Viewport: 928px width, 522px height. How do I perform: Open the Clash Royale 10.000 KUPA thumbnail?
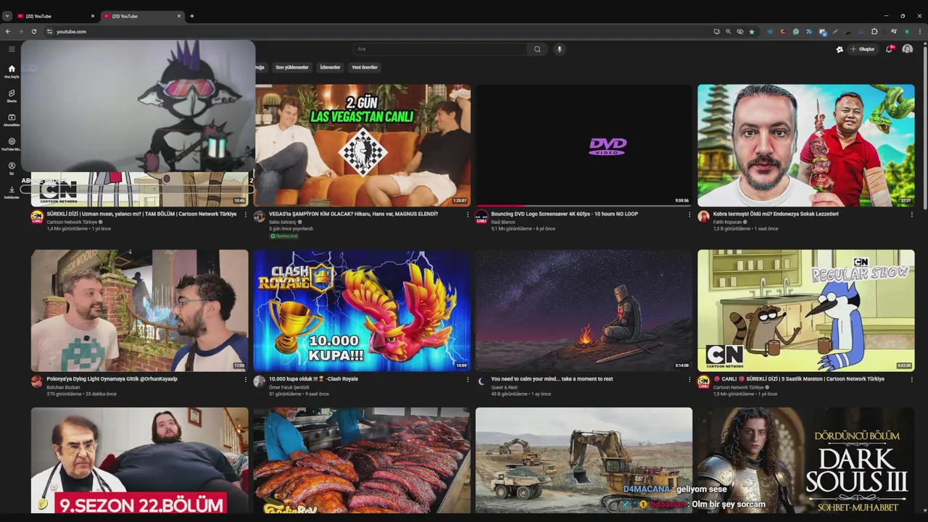click(x=362, y=310)
